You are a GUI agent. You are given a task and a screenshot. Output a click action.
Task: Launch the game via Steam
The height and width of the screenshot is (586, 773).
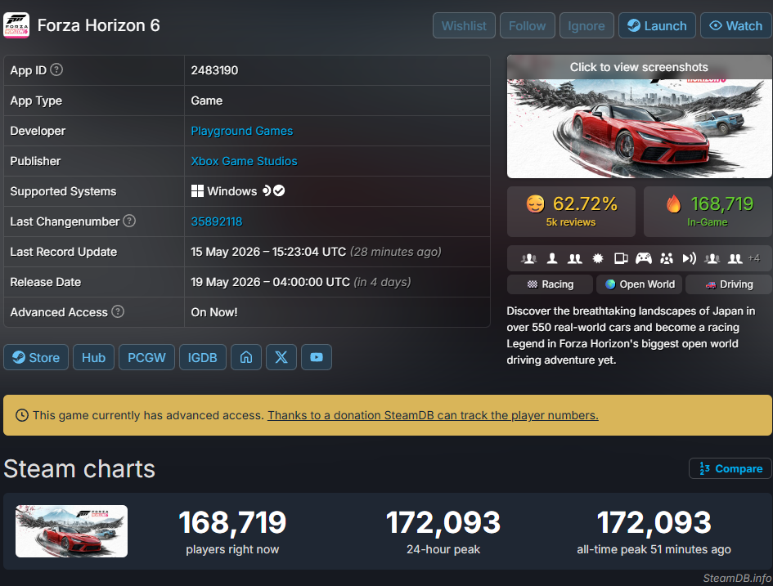(657, 25)
